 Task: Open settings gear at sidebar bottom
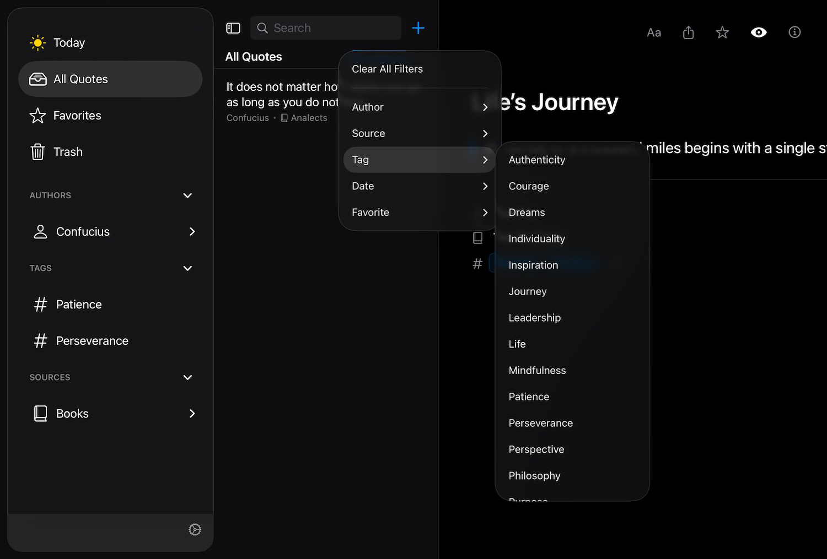(x=195, y=530)
